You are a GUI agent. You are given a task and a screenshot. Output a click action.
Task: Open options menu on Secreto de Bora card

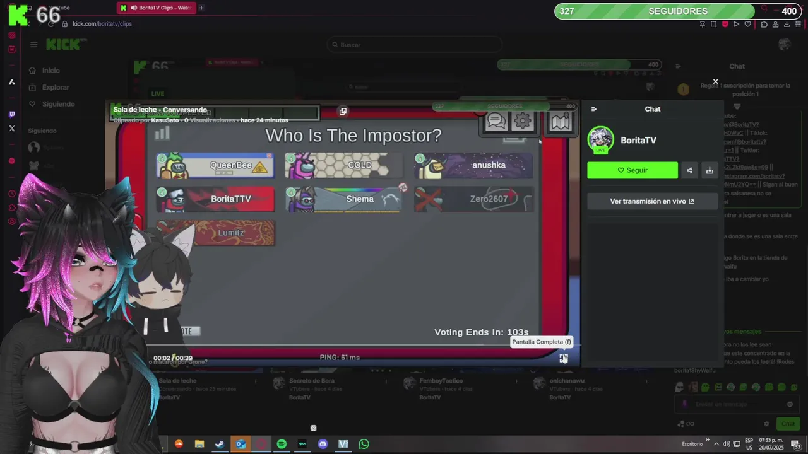386,381
